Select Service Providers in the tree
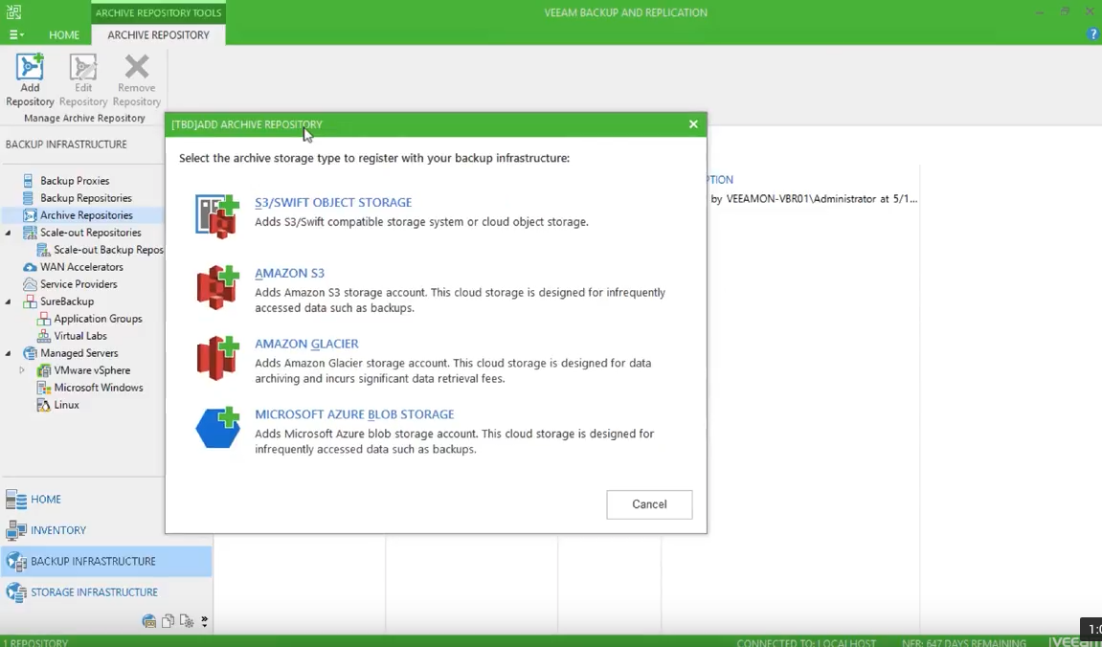Viewport: 1102px width, 647px height. coord(79,284)
